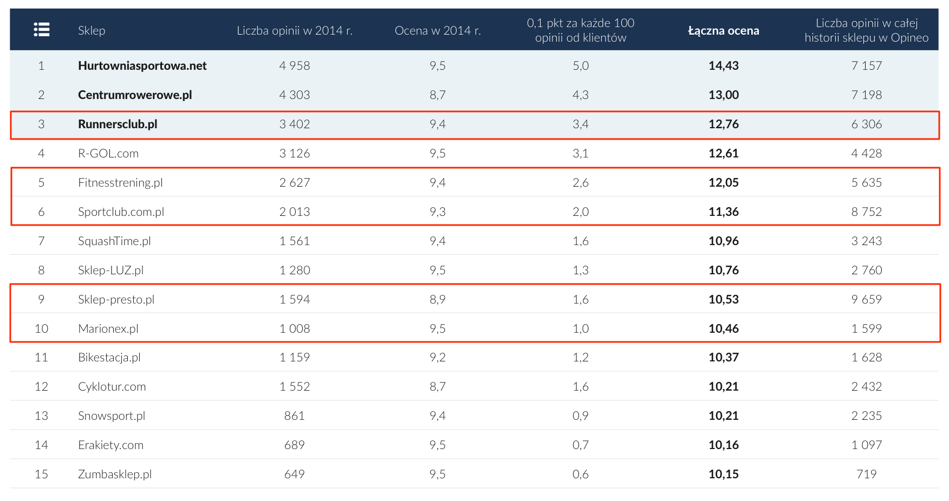
Task: Select Fitnesstrening.pl in the table
Action: tap(120, 182)
